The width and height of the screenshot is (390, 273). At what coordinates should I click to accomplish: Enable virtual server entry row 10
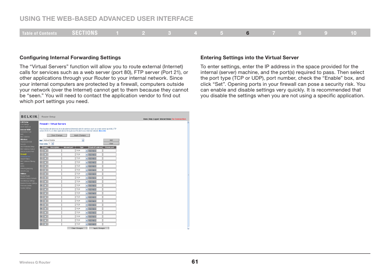[45, 186]
